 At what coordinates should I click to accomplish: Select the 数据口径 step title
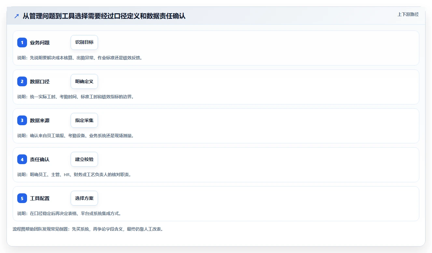click(40, 81)
